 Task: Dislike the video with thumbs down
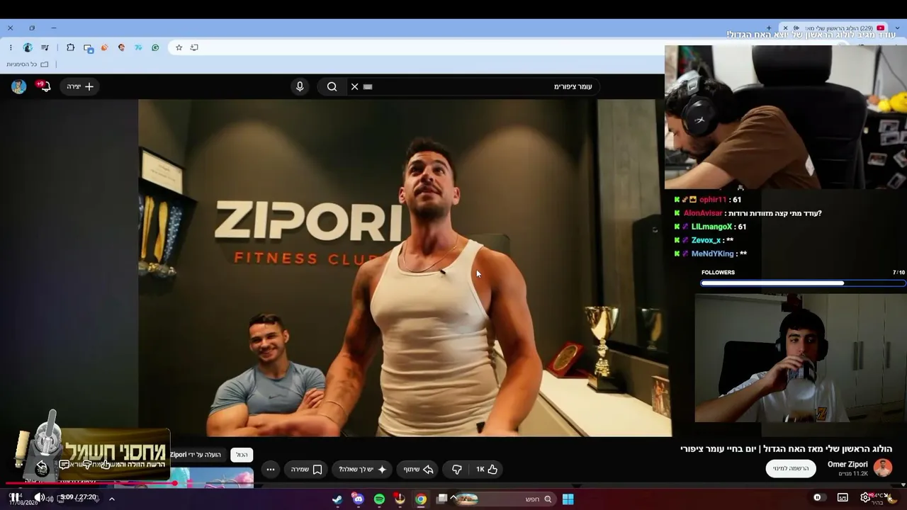(457, 469)
